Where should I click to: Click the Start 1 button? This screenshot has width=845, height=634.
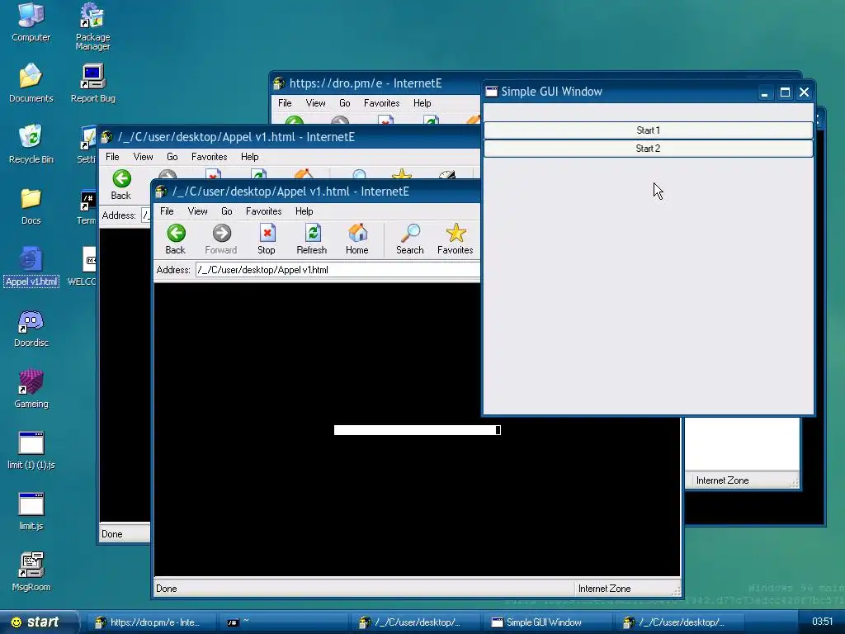(x=648, y=130)
